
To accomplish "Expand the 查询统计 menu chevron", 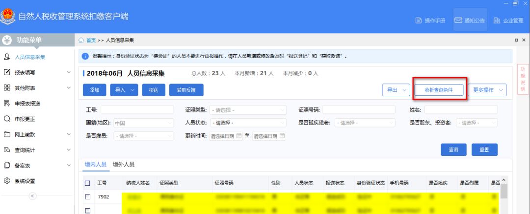I will point(69,150).
